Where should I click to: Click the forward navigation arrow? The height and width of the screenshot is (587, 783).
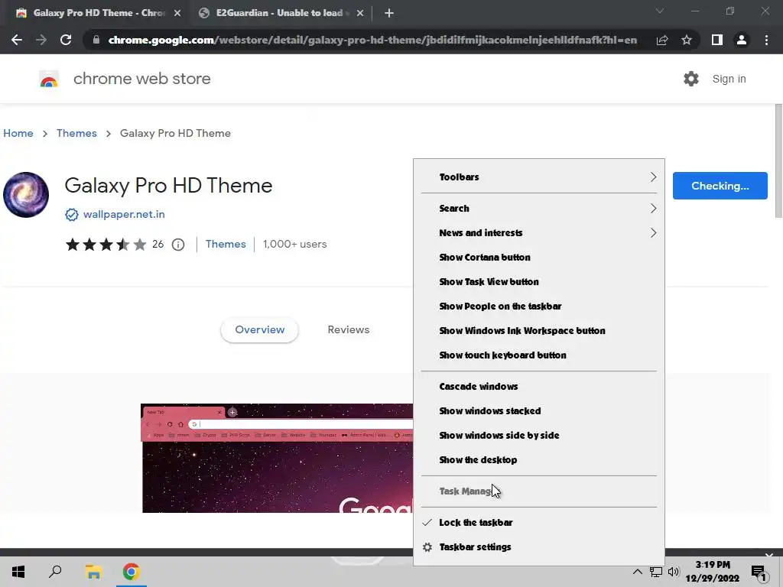tap(41, 40)
